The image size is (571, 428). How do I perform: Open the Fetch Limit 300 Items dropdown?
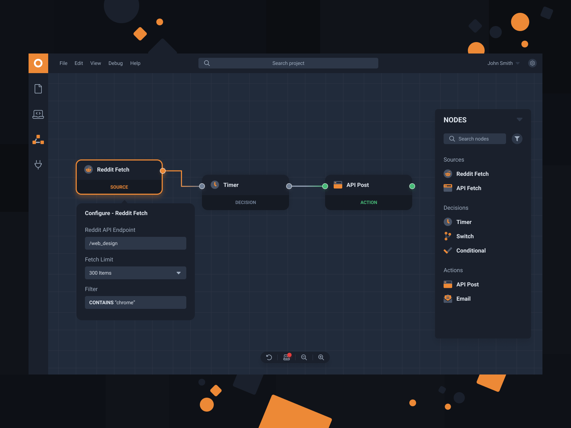tap(136, 273)
